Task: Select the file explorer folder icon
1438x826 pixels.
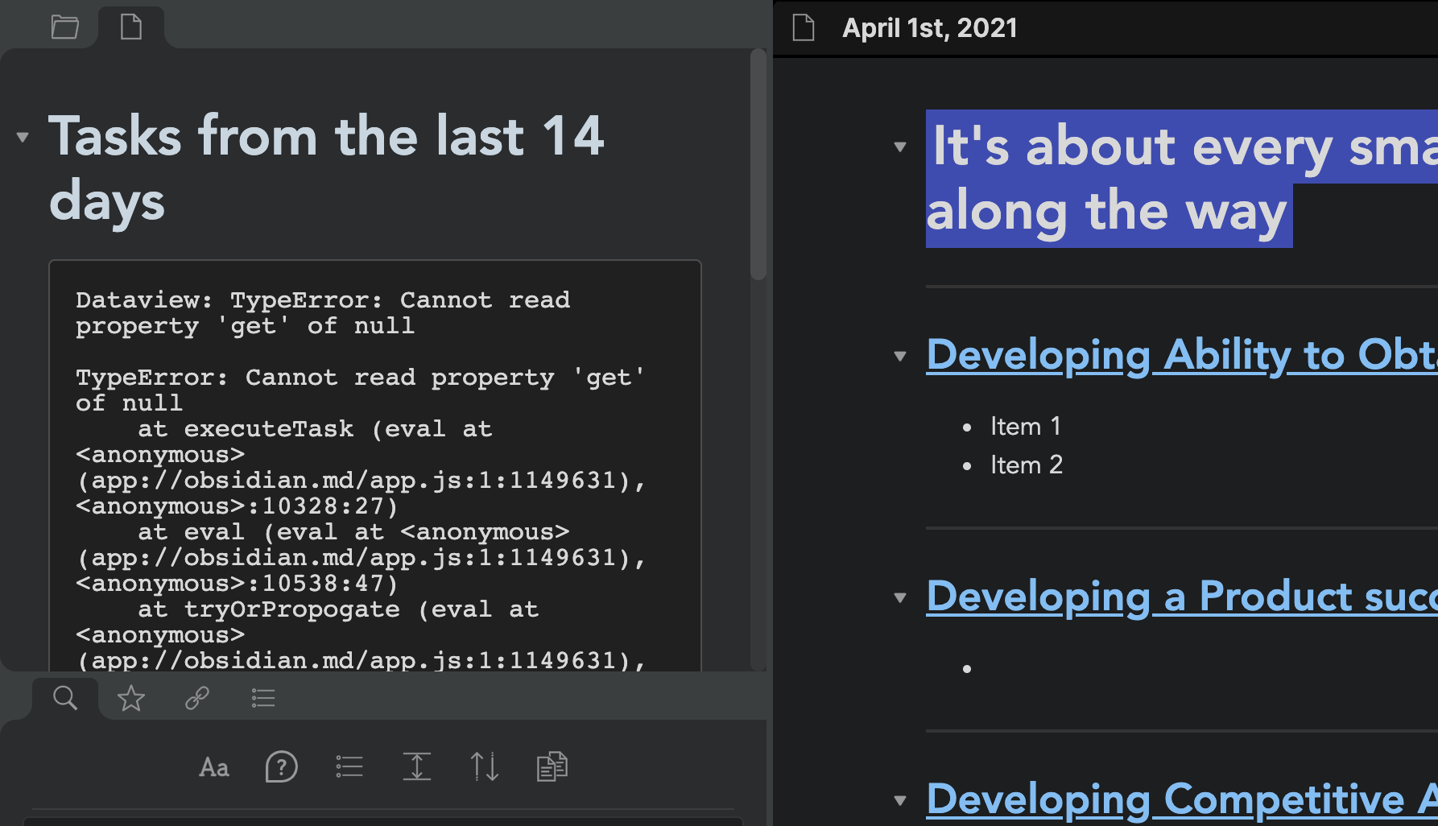Action: coord(64,27)
